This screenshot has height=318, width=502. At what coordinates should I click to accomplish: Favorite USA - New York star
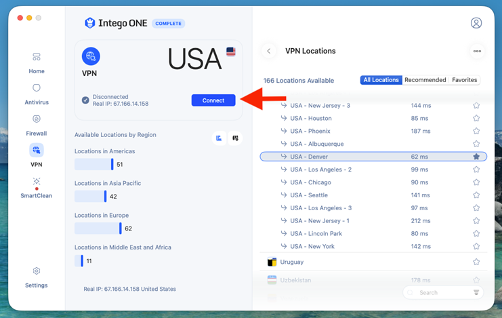point(476,246)
